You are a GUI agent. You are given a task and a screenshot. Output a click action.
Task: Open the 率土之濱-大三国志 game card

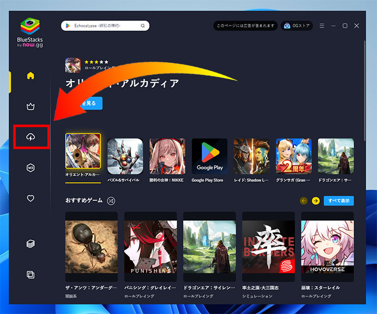(268, 247)
